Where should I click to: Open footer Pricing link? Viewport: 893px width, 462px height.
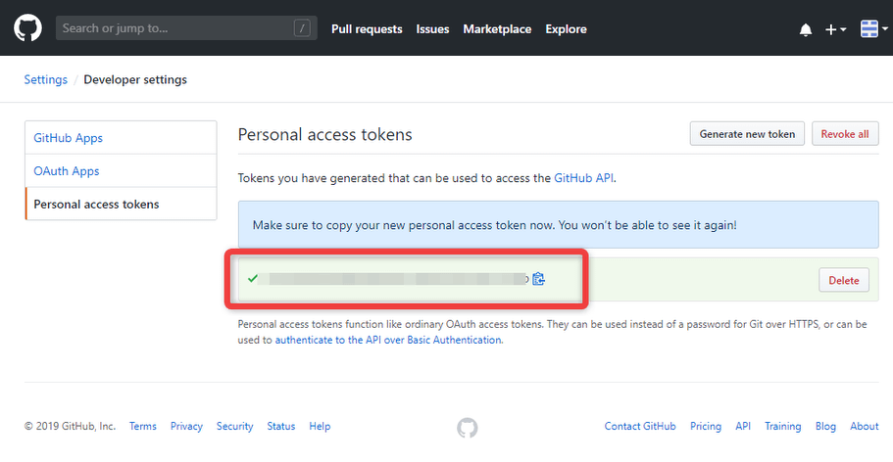point(706,426)
